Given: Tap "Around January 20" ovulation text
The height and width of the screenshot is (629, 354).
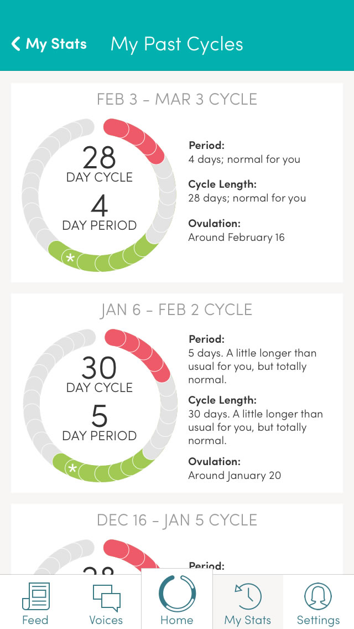Looking at the screenshot, I should pos(235,475).
